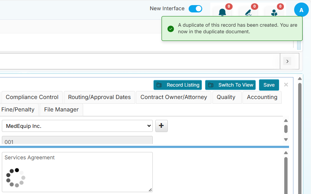Click the right chevron arrow button
Screen dimensions: 311x194
287,61
